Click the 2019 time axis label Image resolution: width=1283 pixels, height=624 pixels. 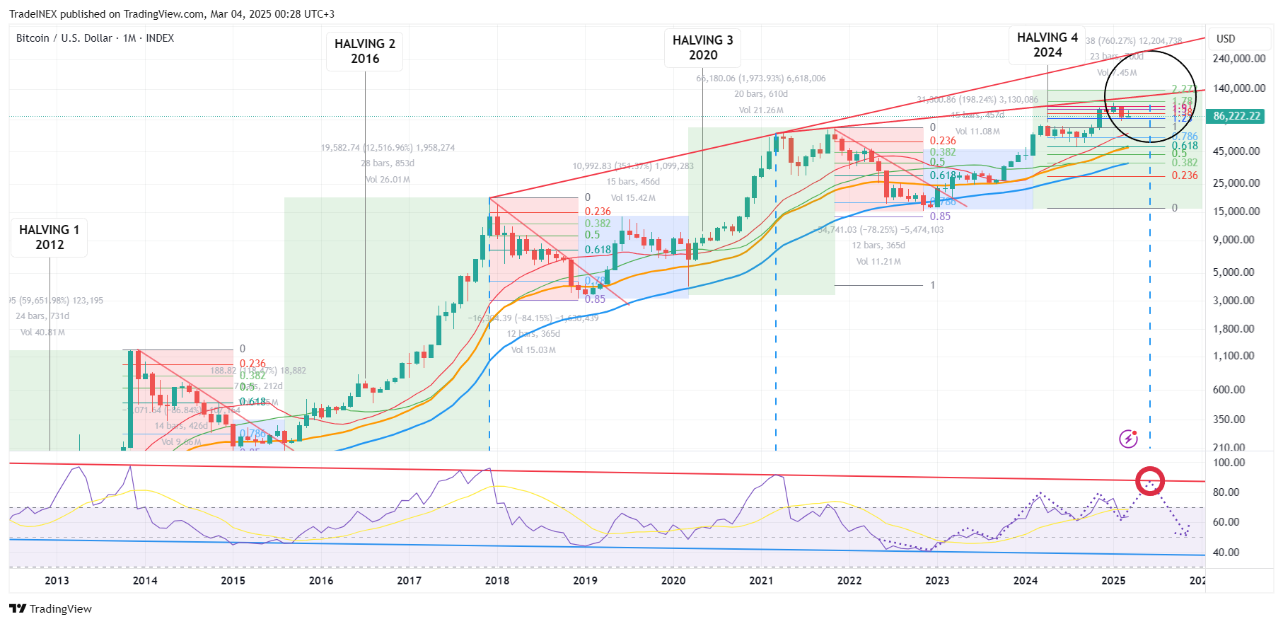tap(585, 581)
